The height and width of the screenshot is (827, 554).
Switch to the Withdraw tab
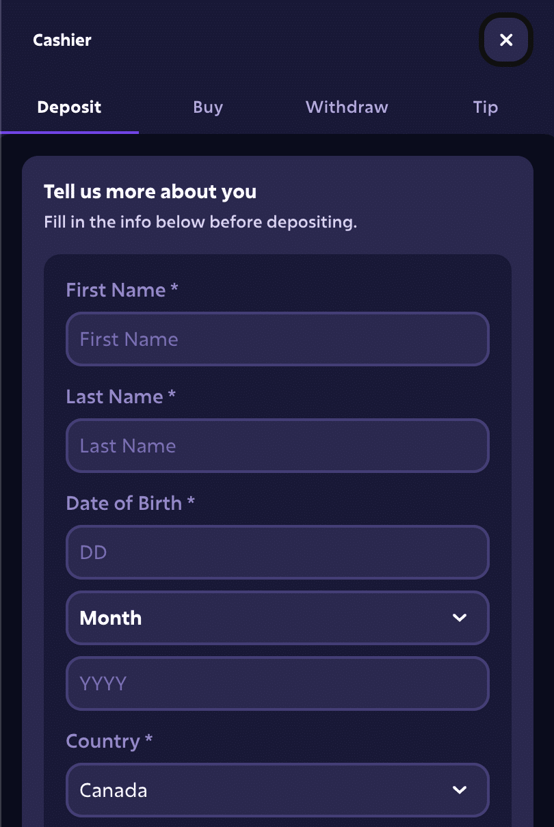pyautogui.click(x=346, y=107)
